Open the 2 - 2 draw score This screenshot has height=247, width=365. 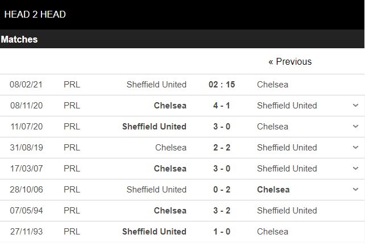(221, 148)
